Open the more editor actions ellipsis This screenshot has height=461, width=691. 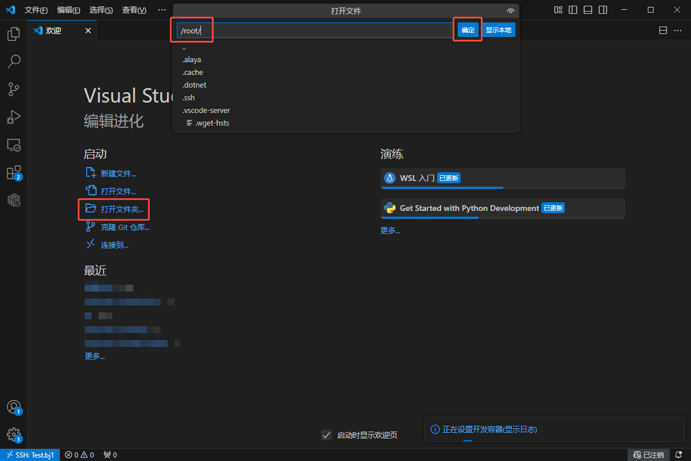(x=677, y=31)
